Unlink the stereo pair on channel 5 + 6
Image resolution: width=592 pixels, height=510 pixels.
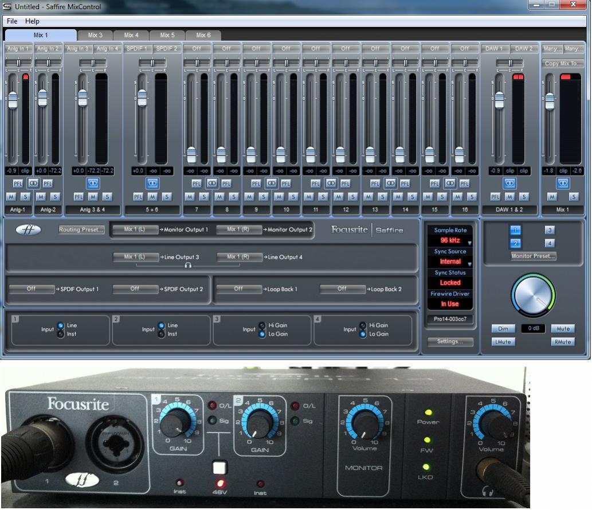152,184
